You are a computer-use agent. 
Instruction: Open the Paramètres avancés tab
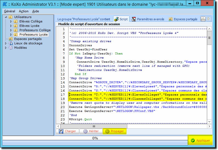click(148, 19)
